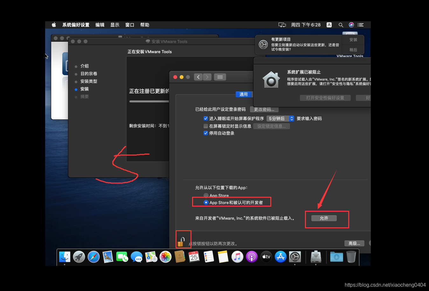
Task: Click the VMware Tools install progress bar
Action: click(149, 102)
